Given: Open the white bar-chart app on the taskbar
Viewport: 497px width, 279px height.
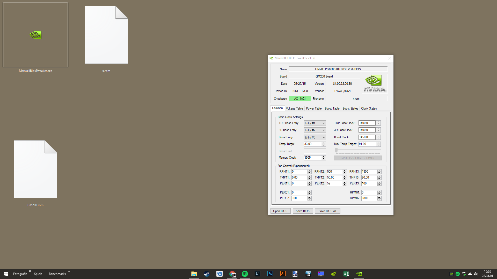Looking at the screenshot, I should 308,274.
